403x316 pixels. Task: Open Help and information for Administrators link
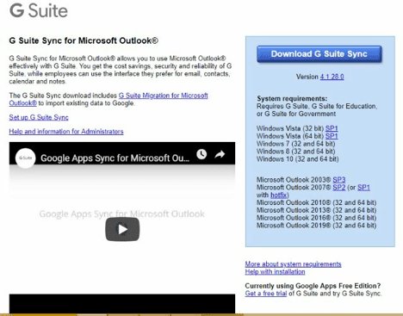tap(66, 132)
